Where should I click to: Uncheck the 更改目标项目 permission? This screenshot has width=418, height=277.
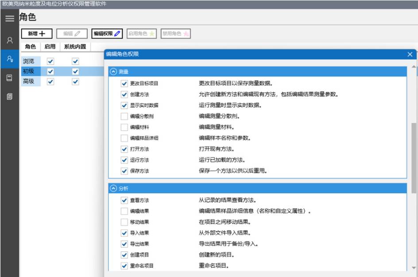pyautogui.click(x=124, y=83)
